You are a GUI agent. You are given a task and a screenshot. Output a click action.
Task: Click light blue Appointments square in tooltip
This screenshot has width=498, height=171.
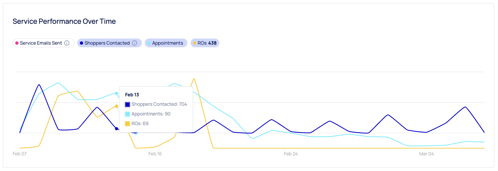click(127, 114)
